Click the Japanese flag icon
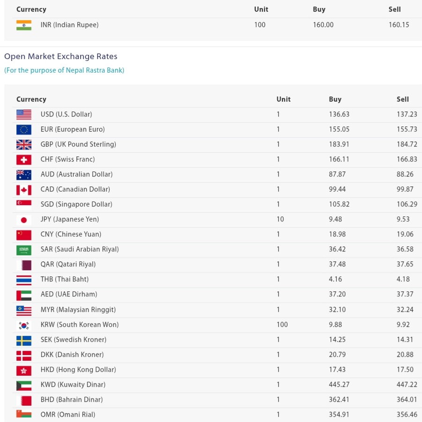The image size is (422, 422). coord(24,220)
